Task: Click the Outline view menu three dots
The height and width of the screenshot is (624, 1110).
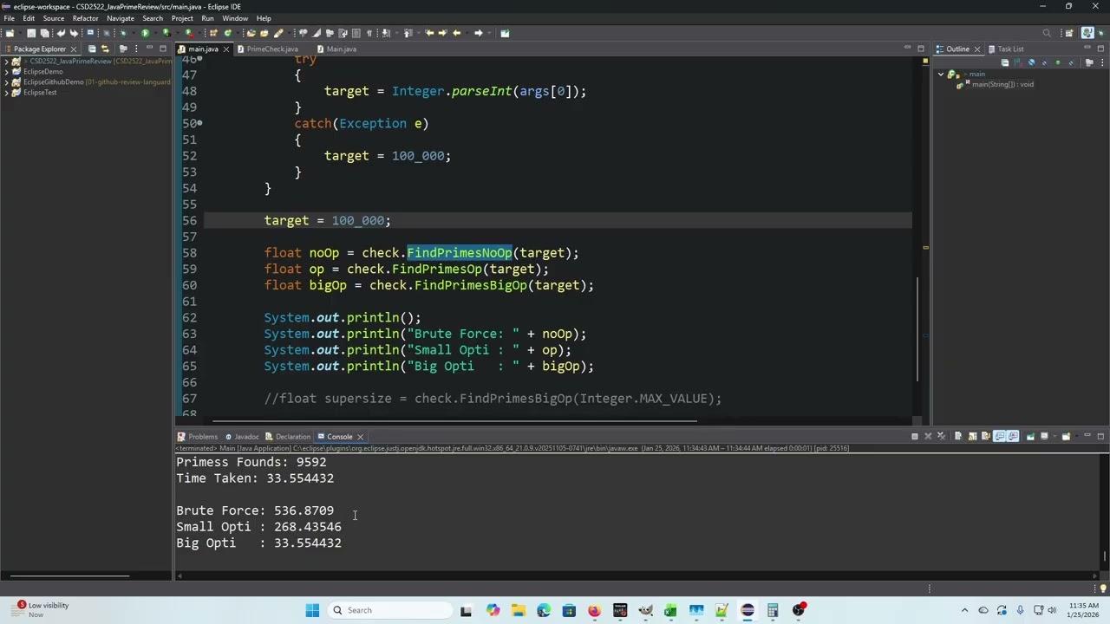Action: 1101,62
